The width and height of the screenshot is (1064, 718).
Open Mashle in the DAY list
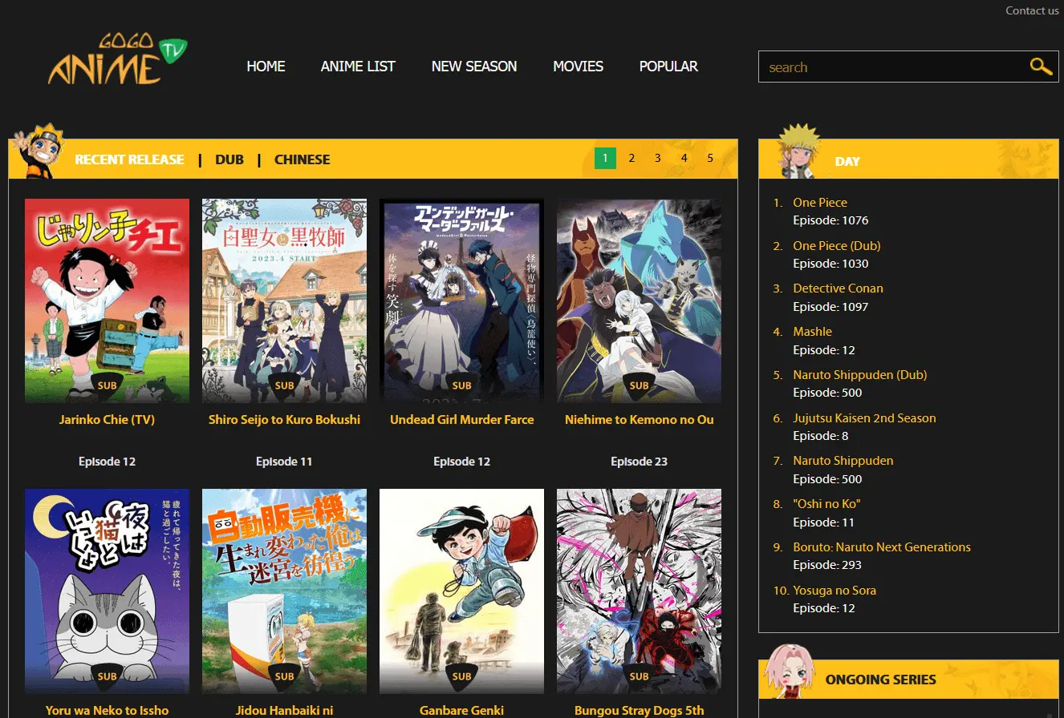pyautogui.click(x=812, y=332)
